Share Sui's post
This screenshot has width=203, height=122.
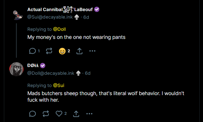click(x=79, y=51)
